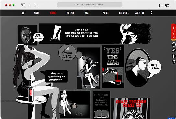Open the MIR SPIRITS menu item
The height and width of the screenshot is (119, 176).
[x=124, y=13]
